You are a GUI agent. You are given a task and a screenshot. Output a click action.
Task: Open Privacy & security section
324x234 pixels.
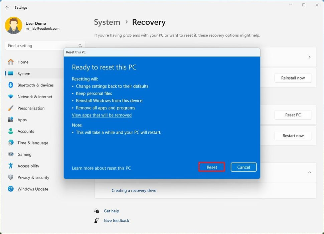pos(33,178)
